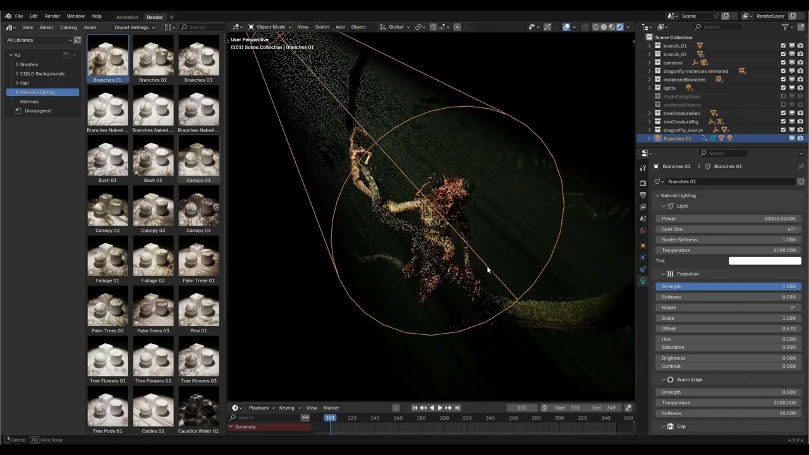
Task: Uncheck the cameras collection checkbox
Action: (783, 63)
